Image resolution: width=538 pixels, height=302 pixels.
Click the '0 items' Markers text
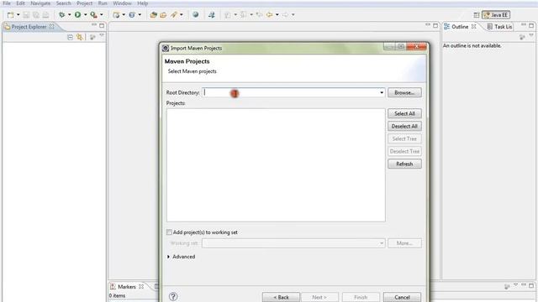click(118, 295)
